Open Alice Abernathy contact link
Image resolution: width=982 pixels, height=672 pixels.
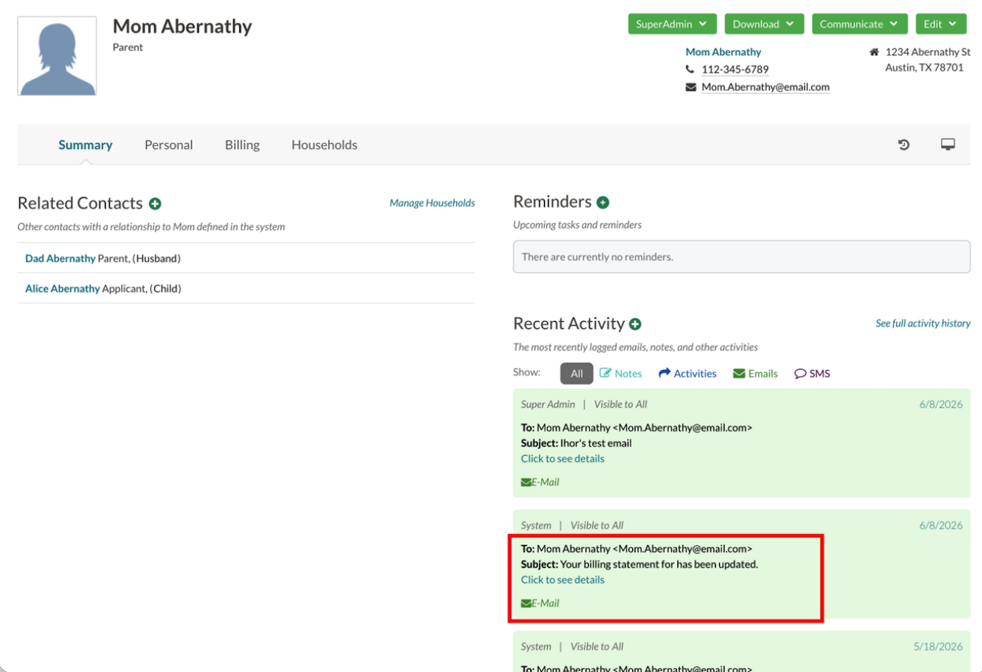(x=62, y=289)
